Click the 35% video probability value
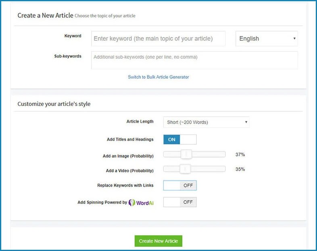The width and height of the screenshot is (317, 251). 240,169
